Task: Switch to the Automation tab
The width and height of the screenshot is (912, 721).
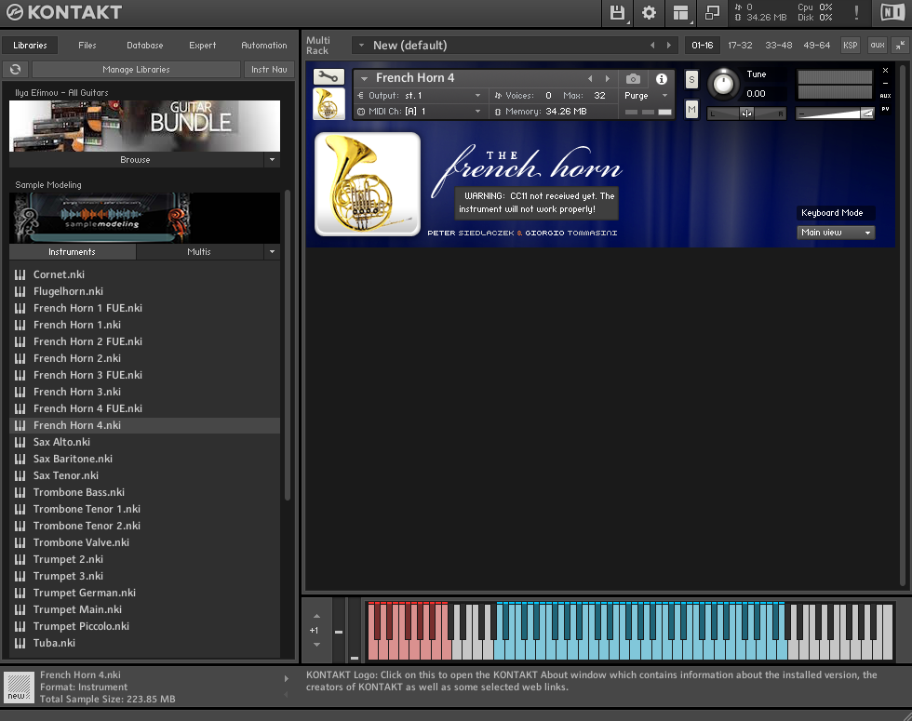Action: [264, 46]
